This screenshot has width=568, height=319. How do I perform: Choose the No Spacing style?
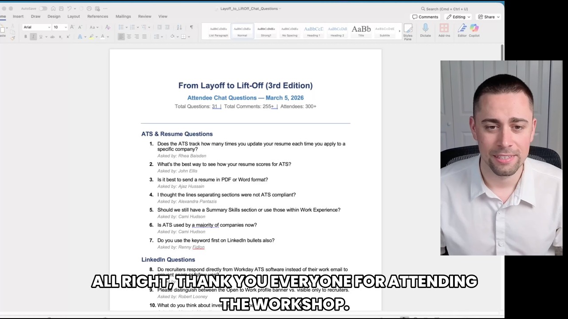(290, 31)
